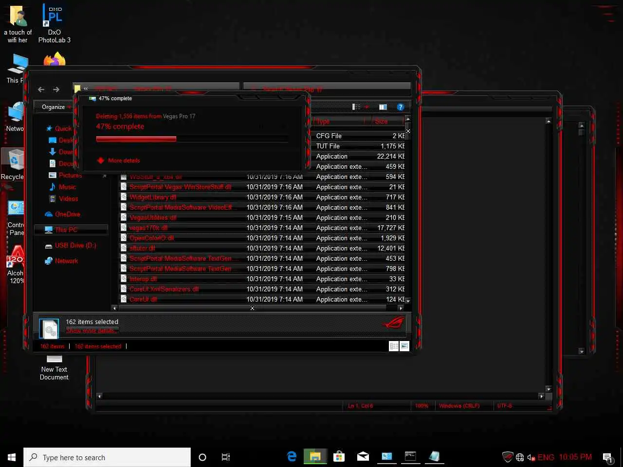Click the USB Drive icon in the sidebar
623x467 pixels.
click(49, 246)
